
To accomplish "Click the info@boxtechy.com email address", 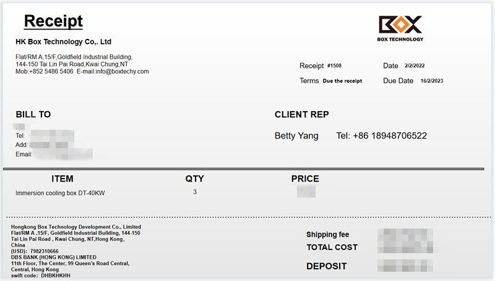I will point(122,72).
